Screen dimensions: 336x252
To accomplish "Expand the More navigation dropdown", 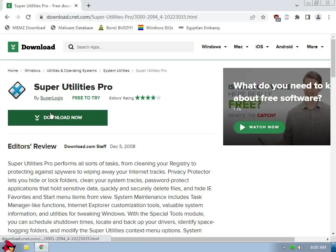I will [x=315, y=47].
